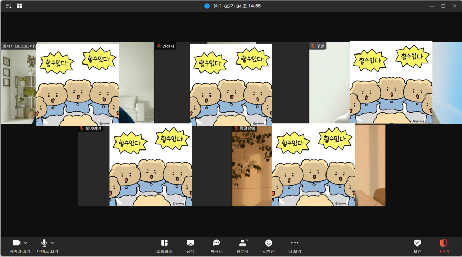
Task: Select 동글팡이 participant video tile
Action: point(309,165)
